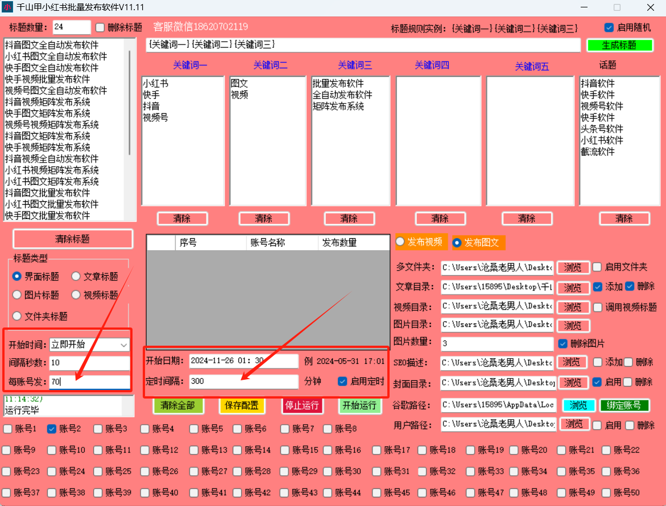Click the 清除标题 button
This screenshot has height=506, width=666.
73,239
